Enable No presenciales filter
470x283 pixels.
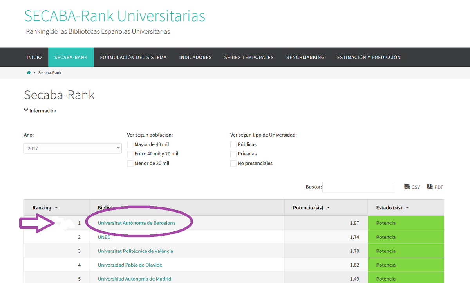pos(233,164)
